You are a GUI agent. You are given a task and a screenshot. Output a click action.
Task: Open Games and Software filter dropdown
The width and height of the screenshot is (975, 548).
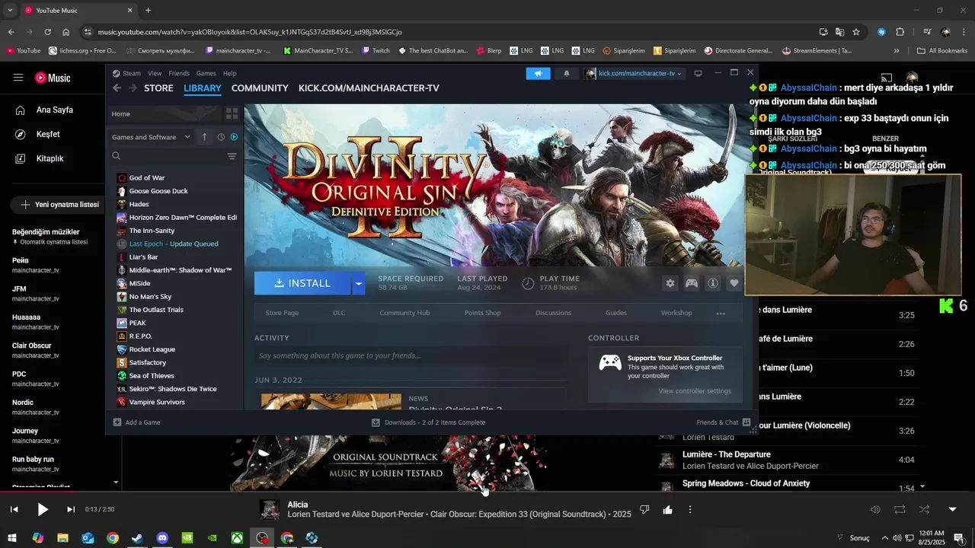[x=151, y=137]
